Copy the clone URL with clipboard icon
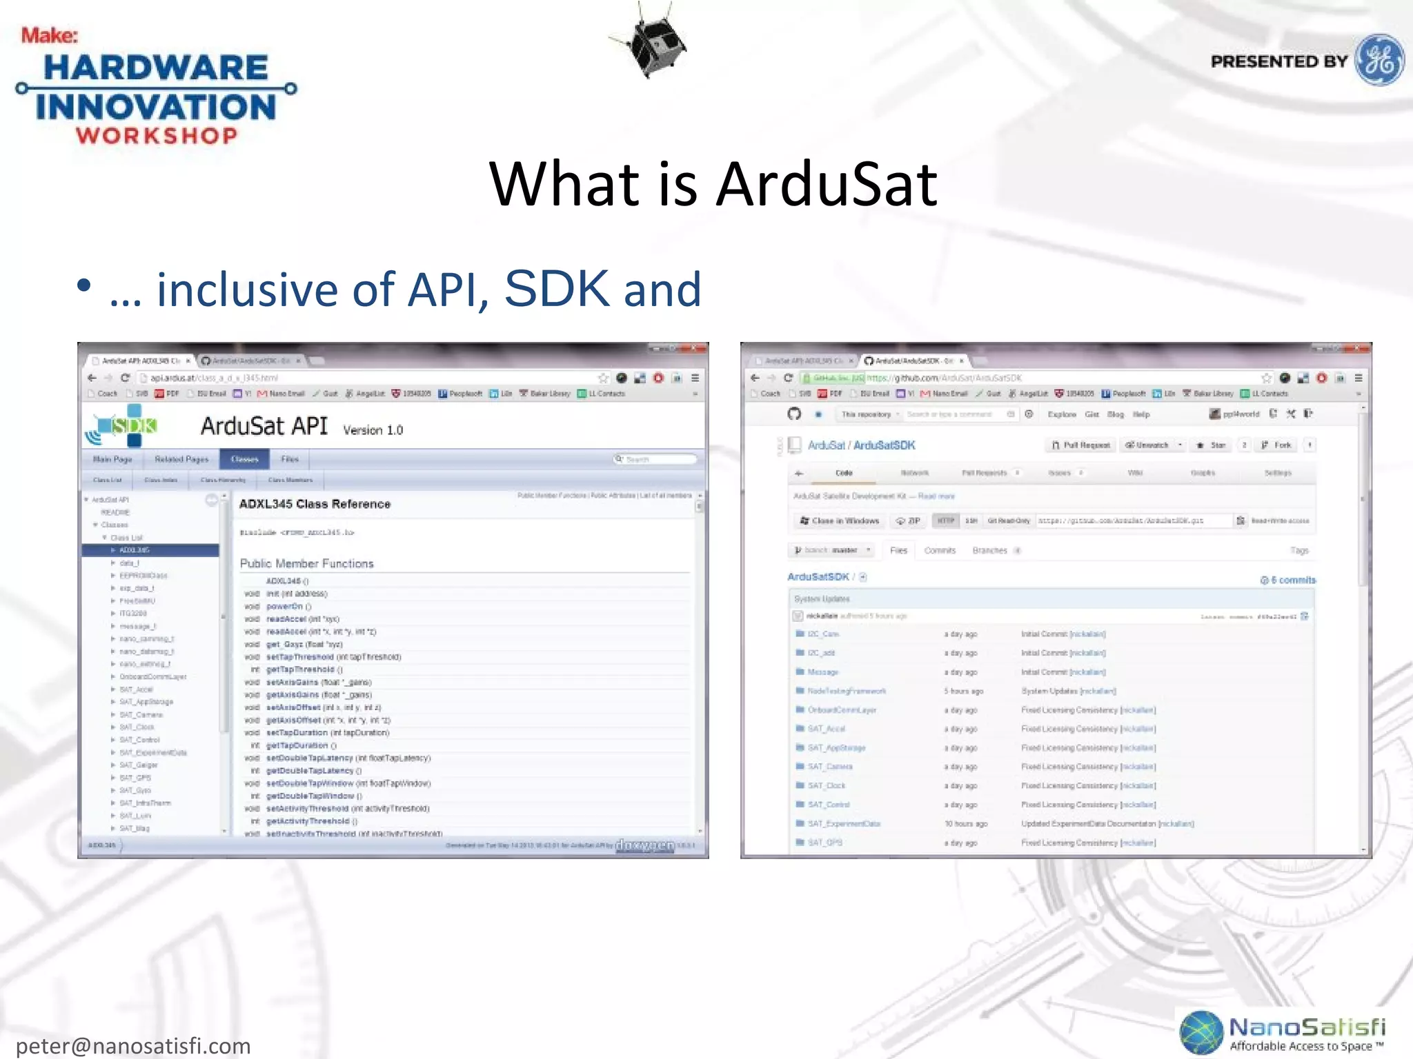This screenshot has height=1059, width=1413. 1241,521
